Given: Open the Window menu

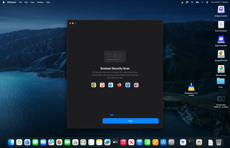Looking at the screenshot, I should point(40,2).
